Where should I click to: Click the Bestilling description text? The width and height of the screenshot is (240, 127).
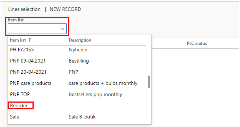point(79,61)
